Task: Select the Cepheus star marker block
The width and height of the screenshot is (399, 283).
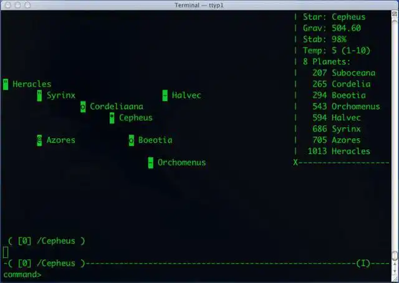Action: (x=112, y=118)
